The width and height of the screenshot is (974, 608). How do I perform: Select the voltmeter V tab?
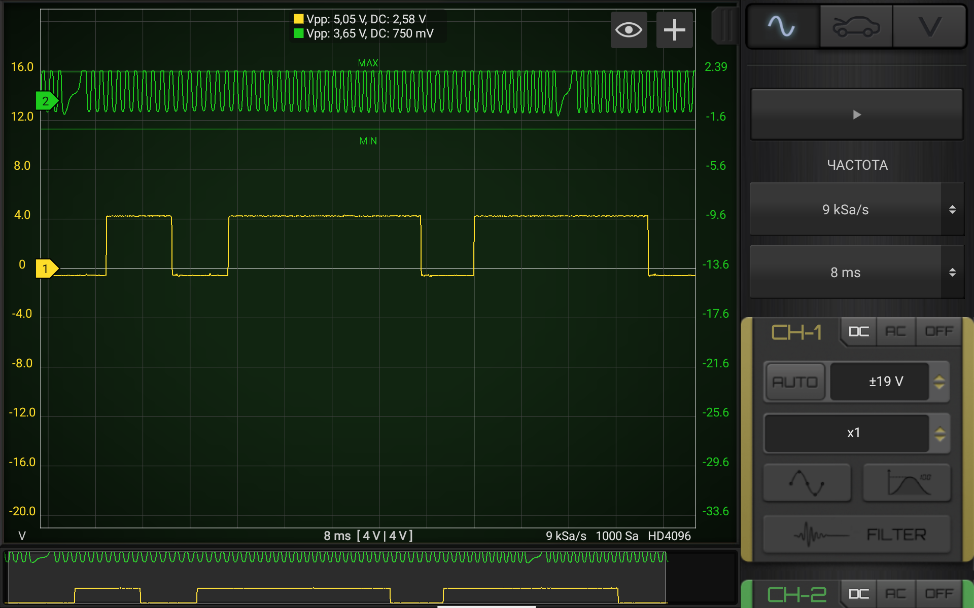[929, 26]
